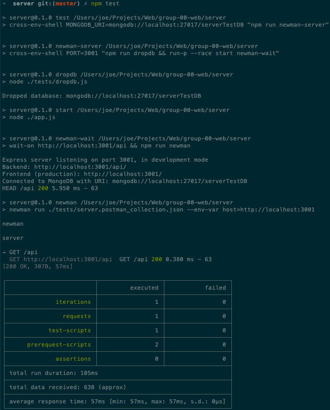Click the standalone 'newman' heading line
The width and height of the screenshot is (330, 410).
tap(13, 224)
